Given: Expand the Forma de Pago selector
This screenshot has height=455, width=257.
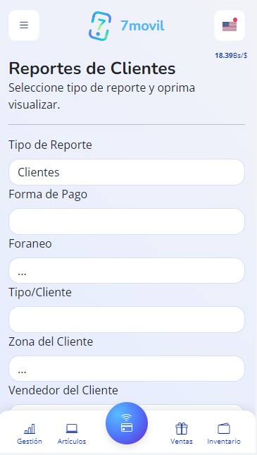Looking at the screenshot, I should pyautogui.click(x=127, y=222).
